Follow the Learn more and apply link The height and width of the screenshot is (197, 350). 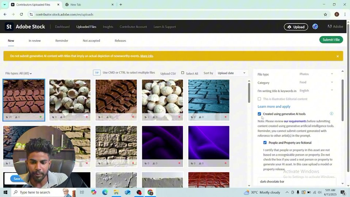[x=274, y=107]
